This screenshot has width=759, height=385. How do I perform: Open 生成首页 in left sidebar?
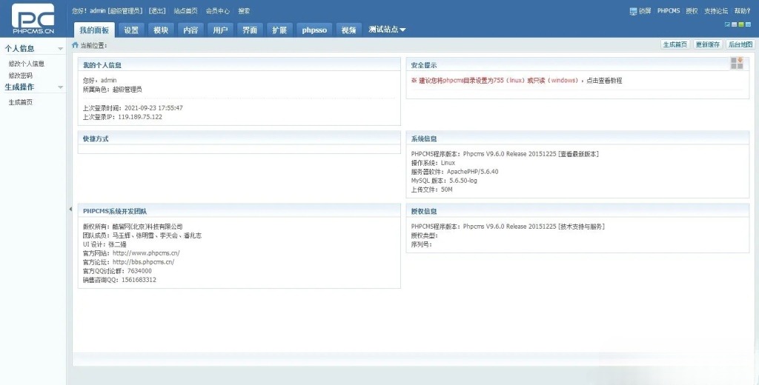tap(20, 102)
